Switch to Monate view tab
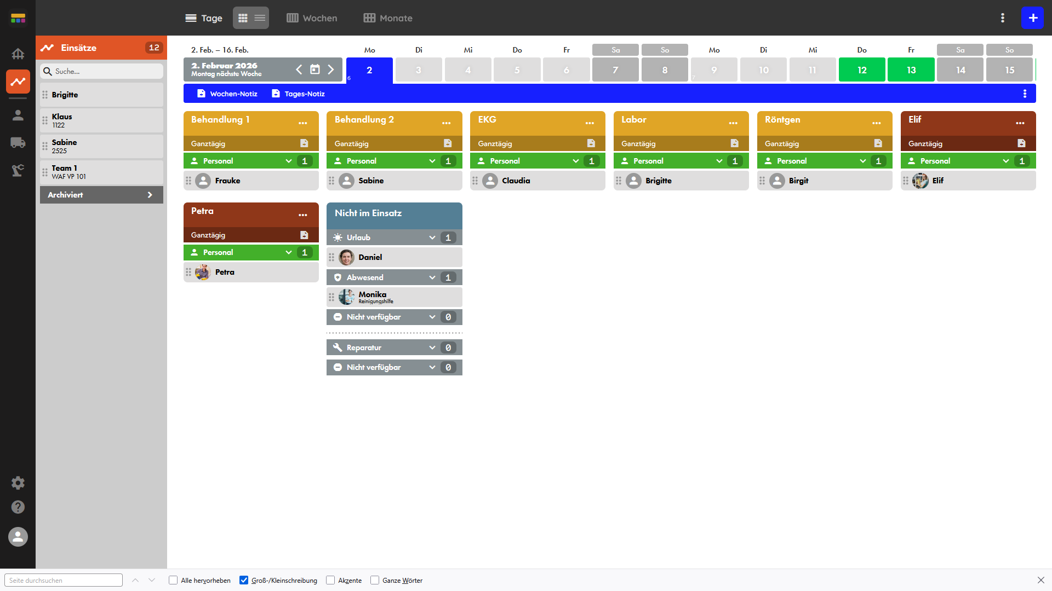The width and height of the screenshot is (1052, 591). coord(388,18)
